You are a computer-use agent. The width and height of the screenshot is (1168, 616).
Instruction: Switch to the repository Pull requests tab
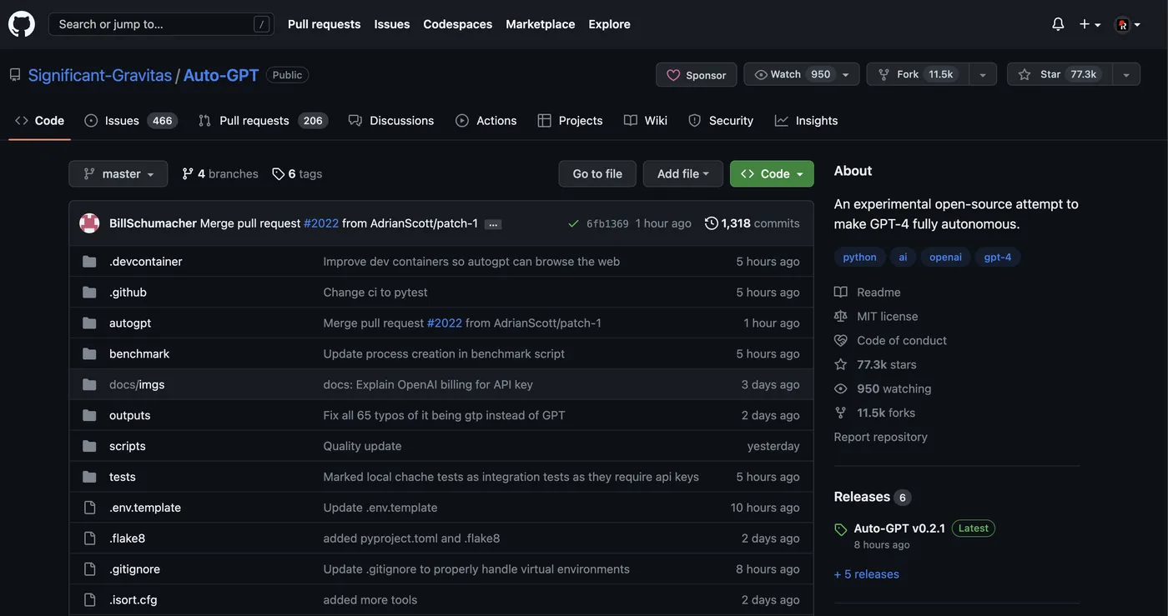click(x=262, y=120)
